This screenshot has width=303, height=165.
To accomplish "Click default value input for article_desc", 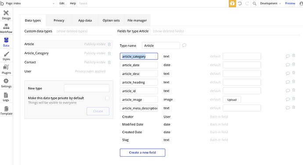I will (x=242, y=74).
